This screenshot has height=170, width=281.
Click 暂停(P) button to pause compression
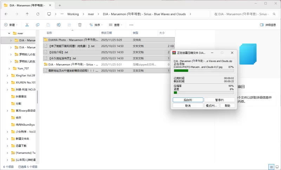tap(220, 100)
